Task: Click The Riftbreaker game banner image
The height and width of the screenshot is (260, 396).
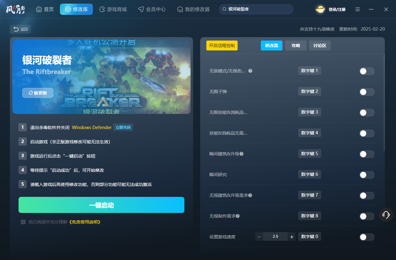Action: [101, 77]
